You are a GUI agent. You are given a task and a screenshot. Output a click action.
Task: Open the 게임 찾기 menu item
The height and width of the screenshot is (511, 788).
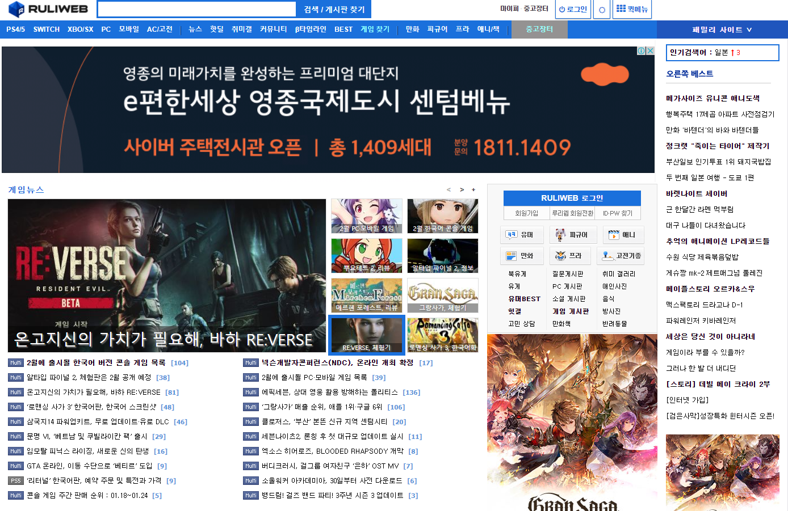[375, 29]
